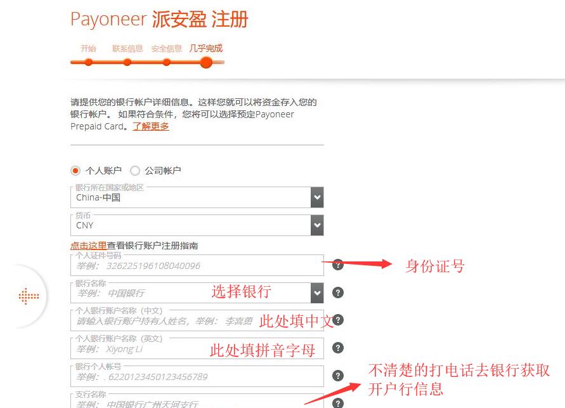The width and height of the screenshot is (565, 408).
Task: Open the 银行名称 bank selection dropdown
Action: (x=317, y=293)
